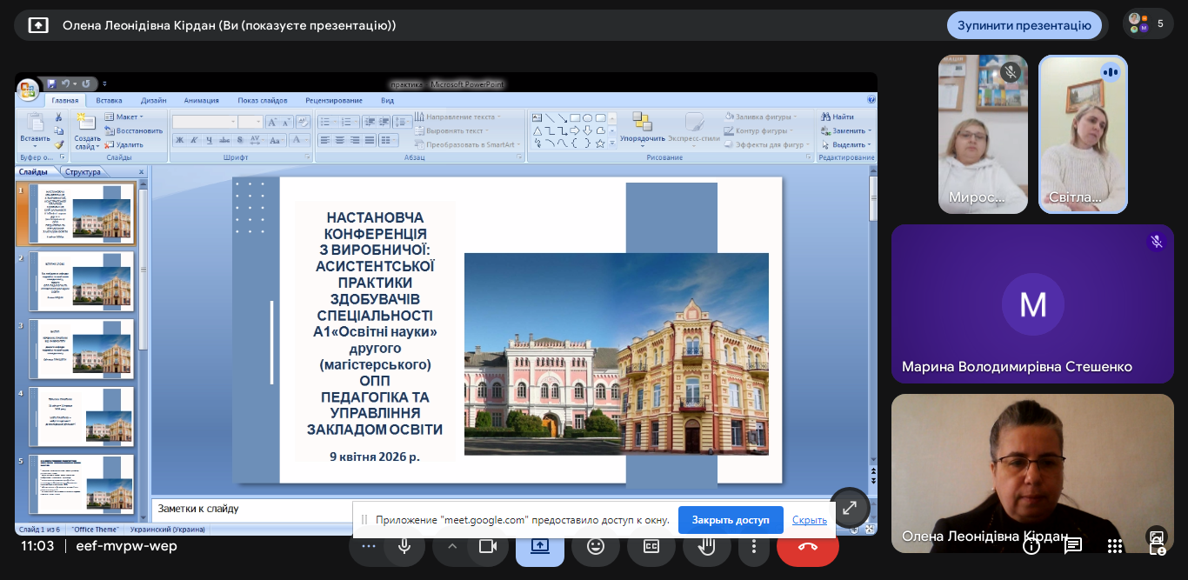Open more options three-dot menu

tap(754, 546)
